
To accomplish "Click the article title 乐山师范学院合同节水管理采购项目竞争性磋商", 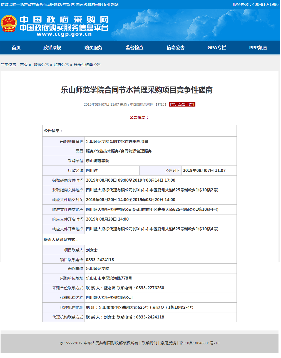I will 137,90.
